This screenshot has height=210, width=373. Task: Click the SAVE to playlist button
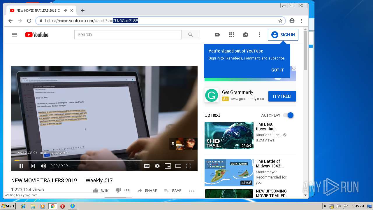pos(173,191)
